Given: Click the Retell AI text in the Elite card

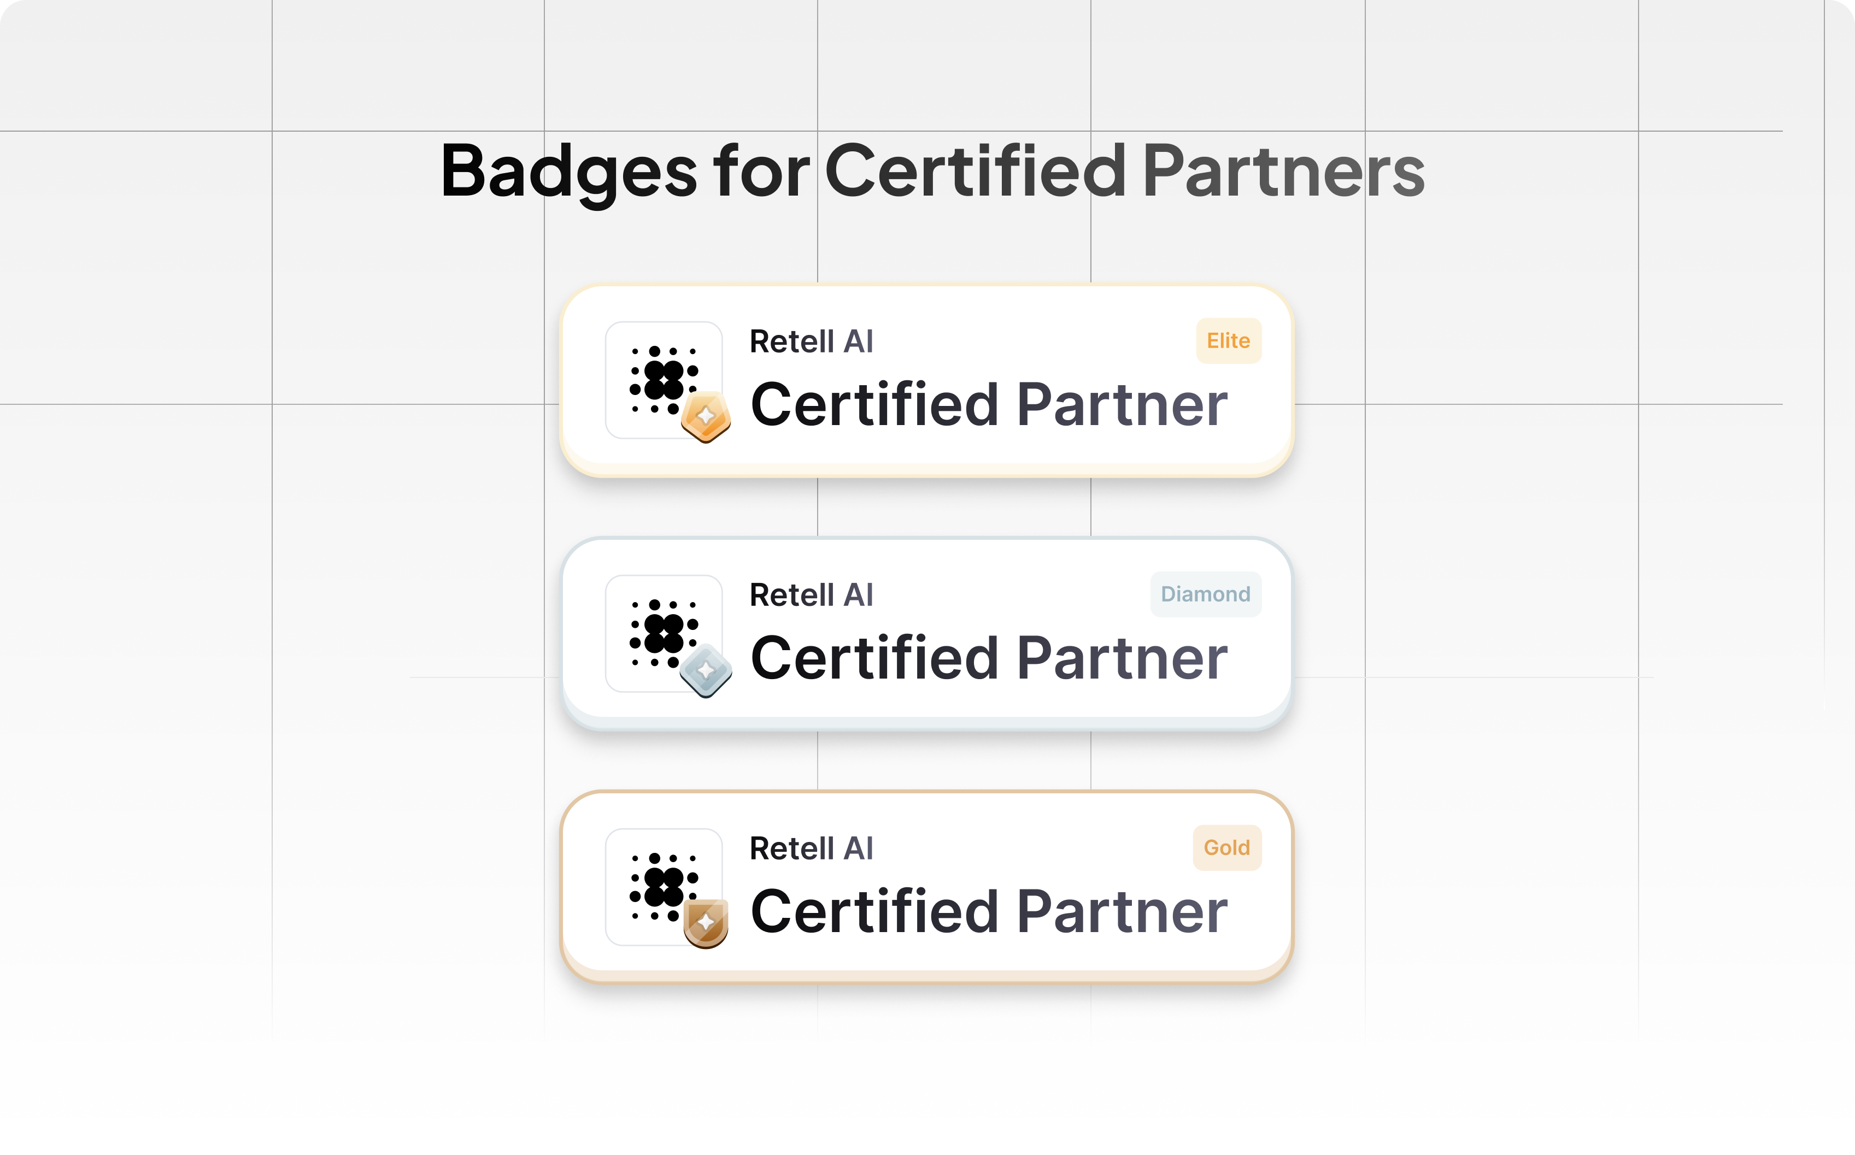Looking at the screenshot, I should tap(812, 341).
